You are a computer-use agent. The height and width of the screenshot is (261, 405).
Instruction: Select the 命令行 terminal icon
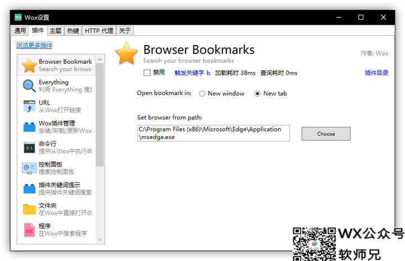29,147
